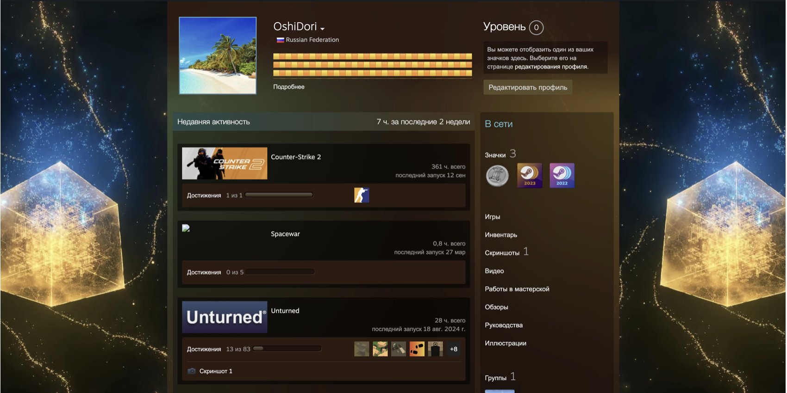This screenshot has width=787, height=393.
Task: Open the Группы groups link
Action: 496,378
